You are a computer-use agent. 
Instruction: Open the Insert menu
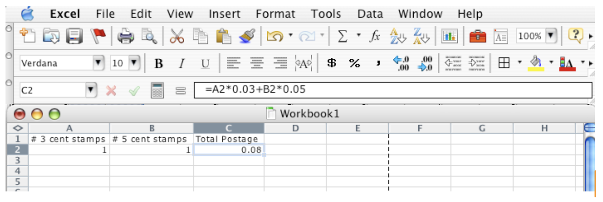[x=224, y=14]
